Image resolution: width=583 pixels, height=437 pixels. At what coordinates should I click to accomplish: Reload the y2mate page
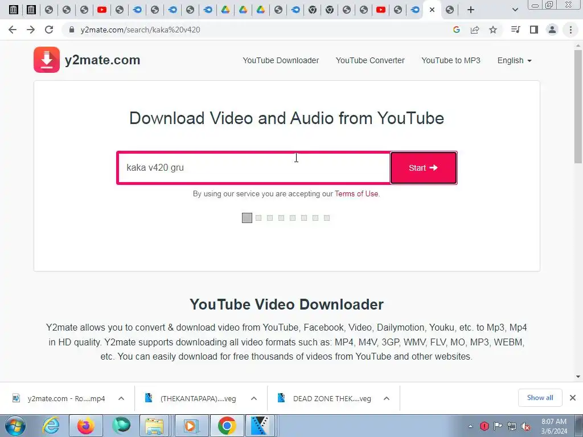pyautogui.click(x=49, y=30)
